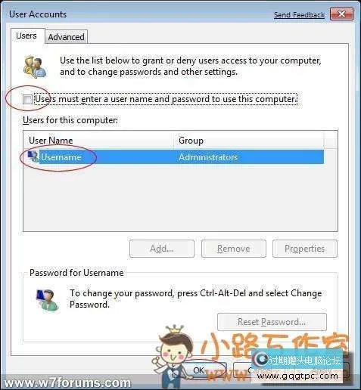Click the Remove button

point(234,249)
